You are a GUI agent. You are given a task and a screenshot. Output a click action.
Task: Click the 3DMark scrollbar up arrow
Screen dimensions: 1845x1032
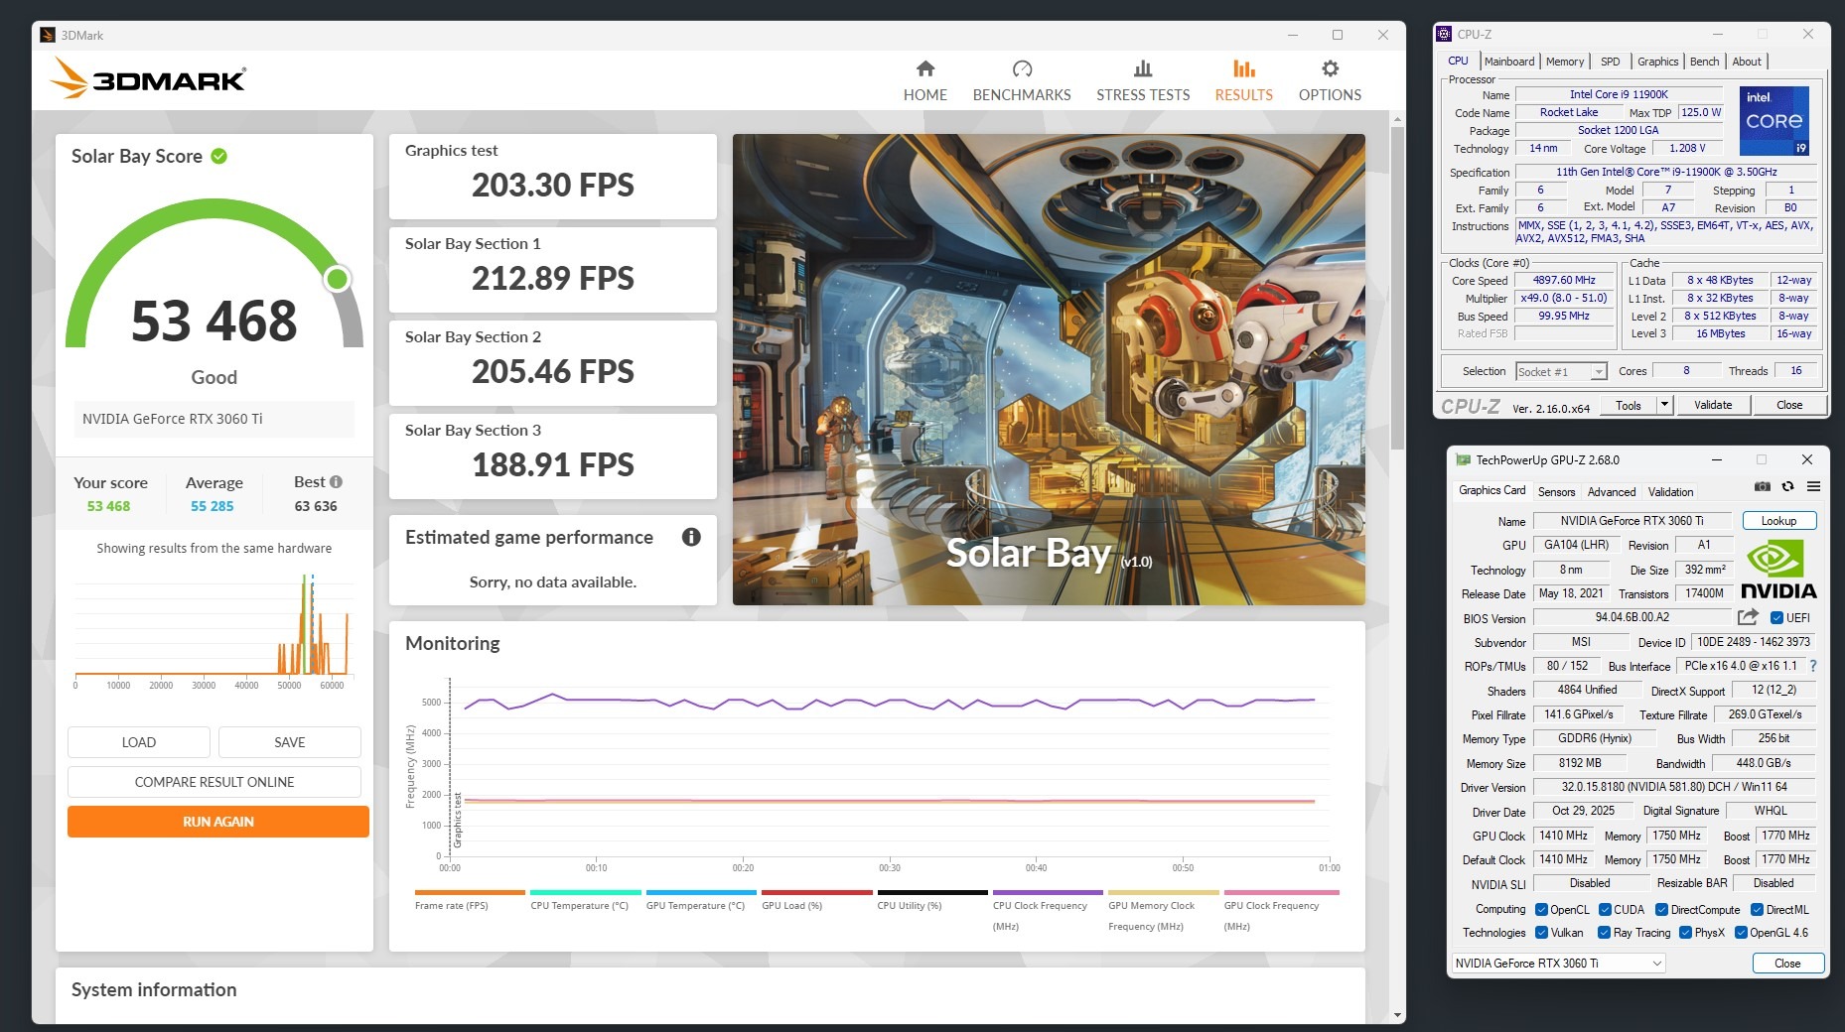point(1398,119)
